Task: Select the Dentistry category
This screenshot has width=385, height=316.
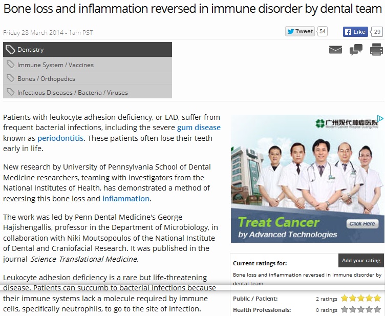Action: point(31,50)
